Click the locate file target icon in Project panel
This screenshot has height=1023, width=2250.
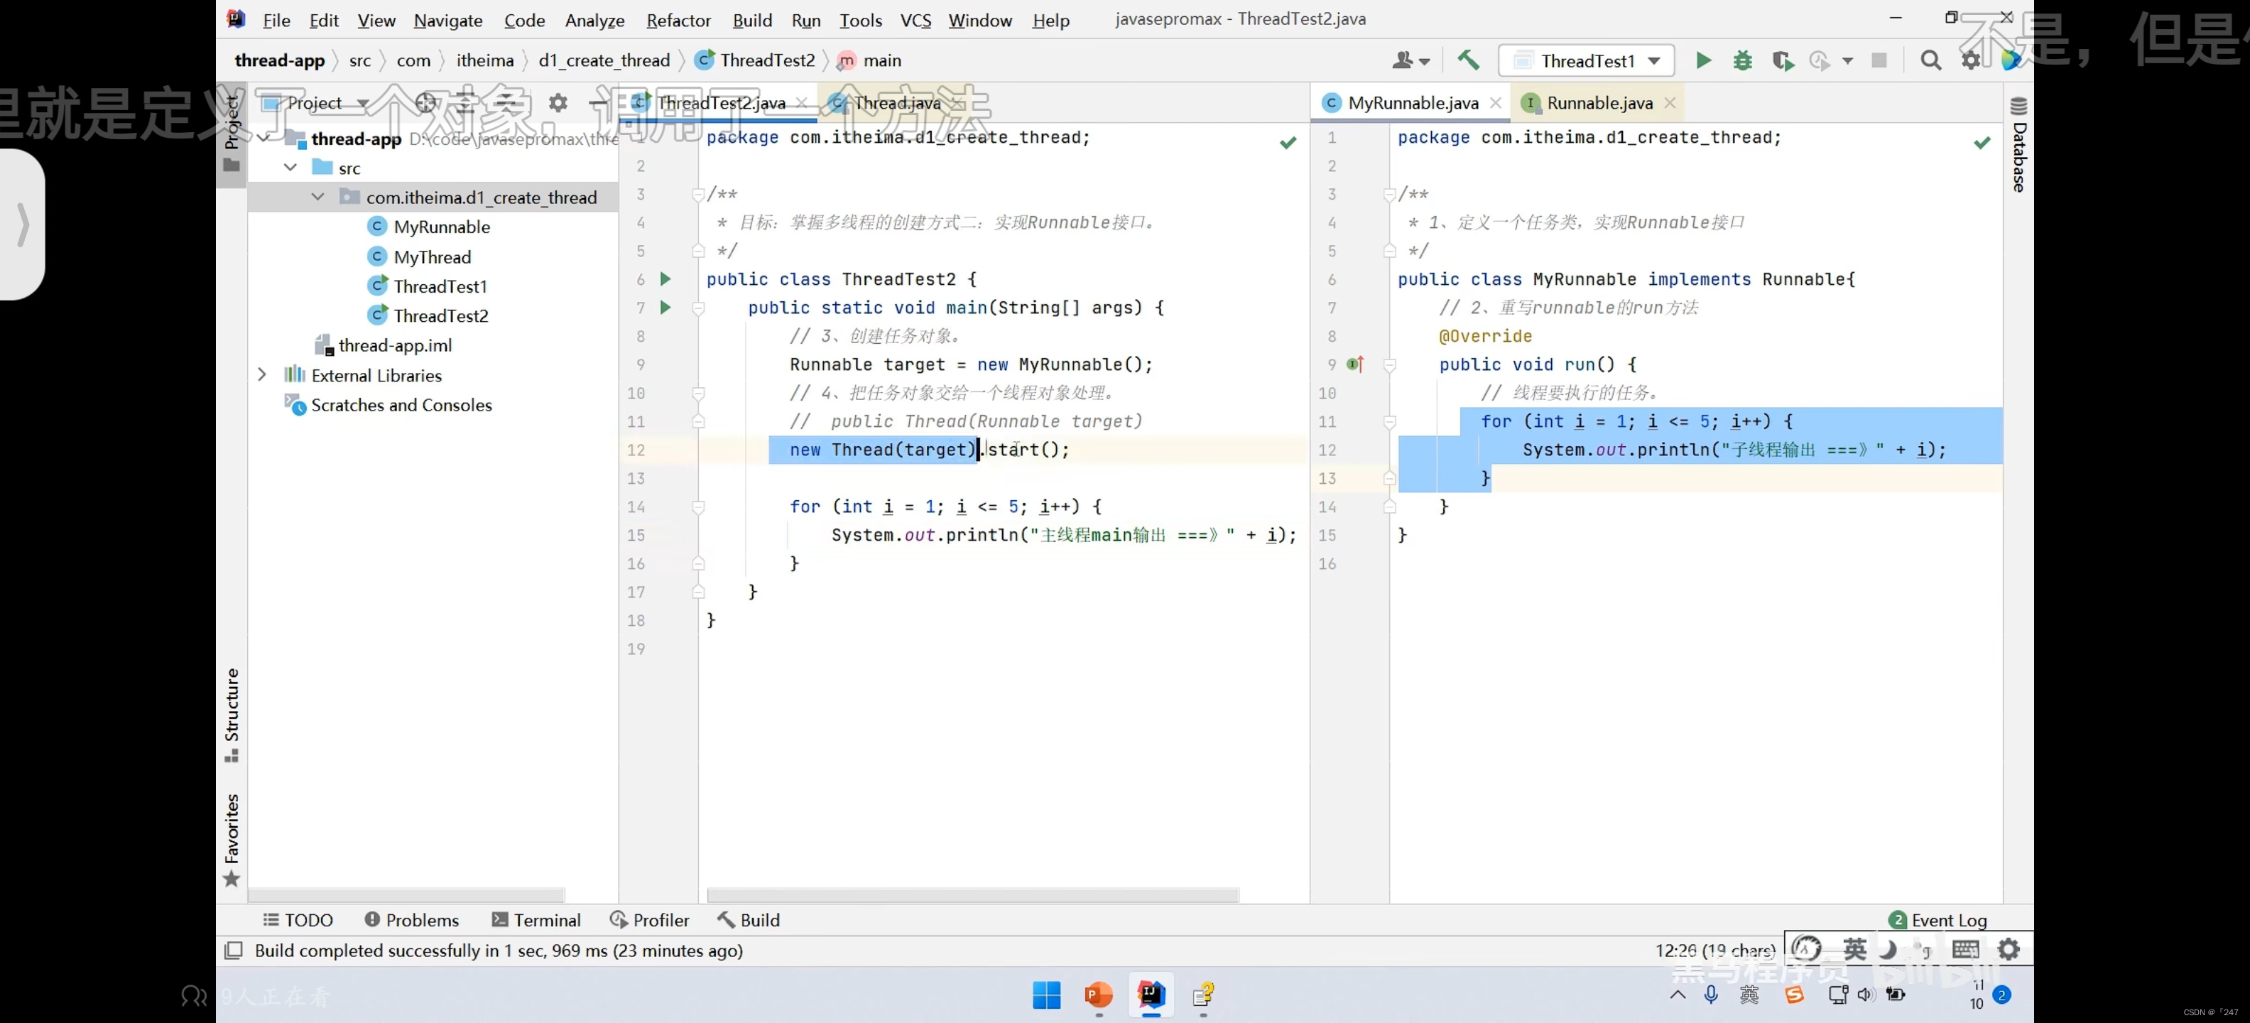[x=425, y=103]
